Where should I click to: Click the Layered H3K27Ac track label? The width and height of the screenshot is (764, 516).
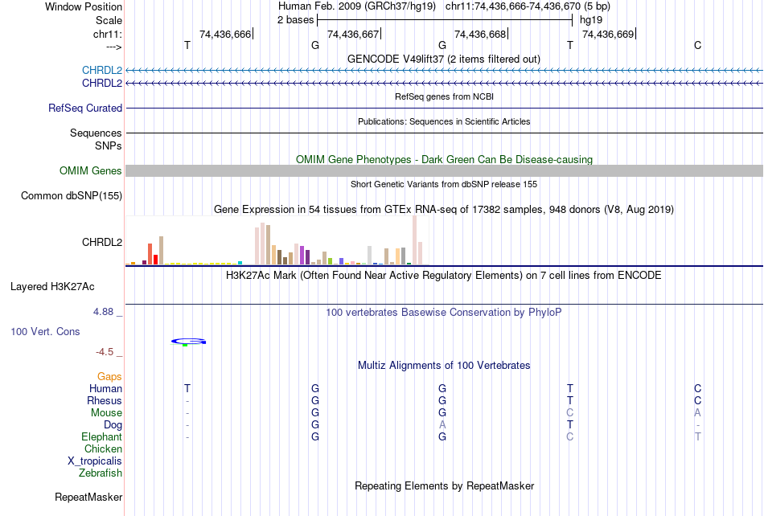(52, 287)
